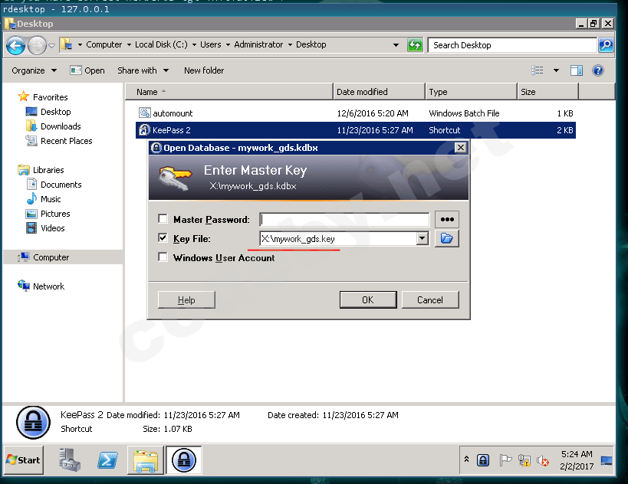
Task: Open the volume speaker tray icon
Action: (x=543, y=461)
